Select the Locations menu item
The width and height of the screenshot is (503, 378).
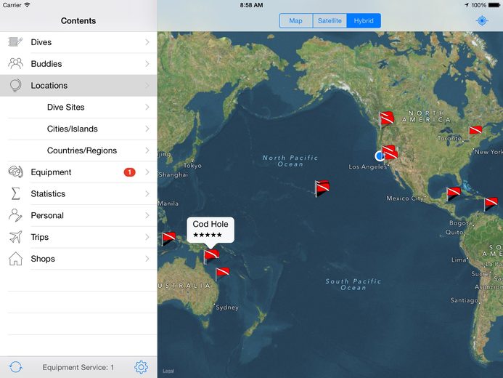coord(78,86)
